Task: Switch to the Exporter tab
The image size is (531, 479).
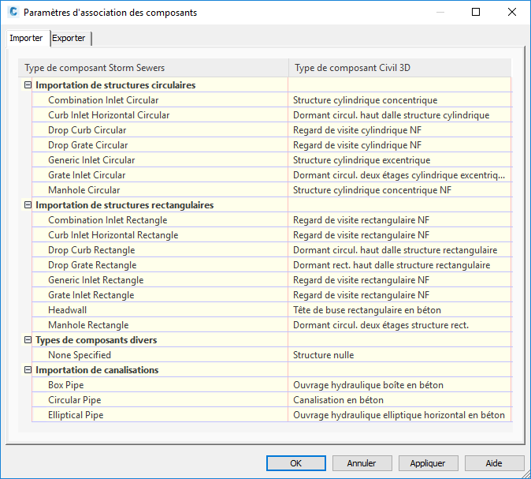Action: coord(69,38)
